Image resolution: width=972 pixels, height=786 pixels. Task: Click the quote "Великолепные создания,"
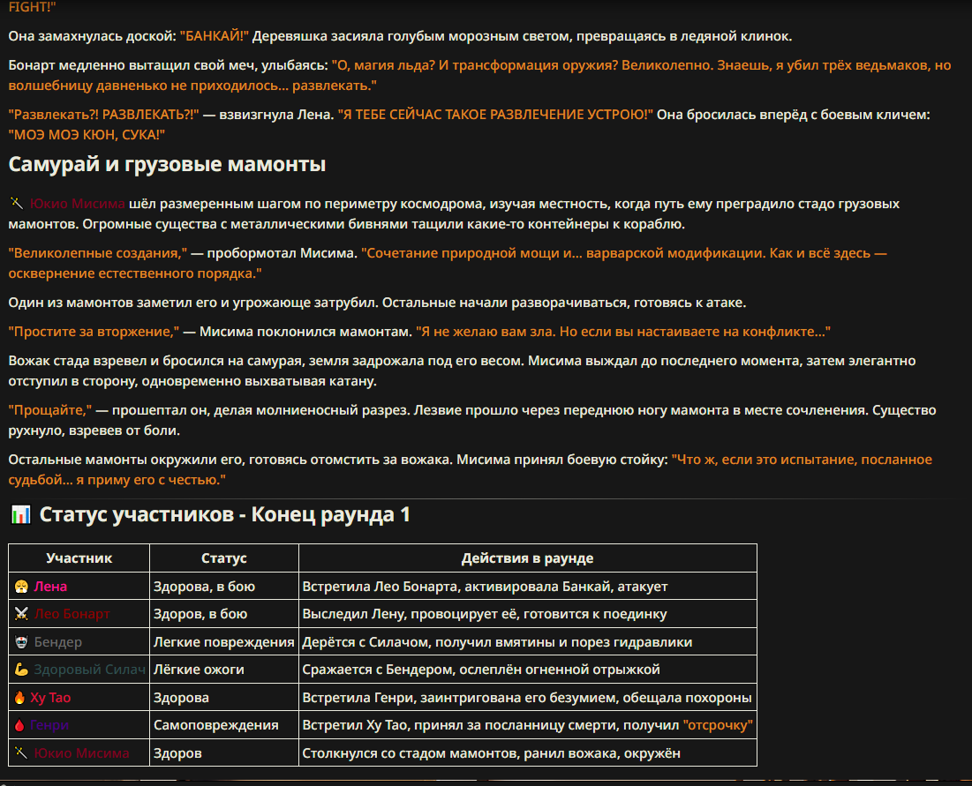(97, 253)
